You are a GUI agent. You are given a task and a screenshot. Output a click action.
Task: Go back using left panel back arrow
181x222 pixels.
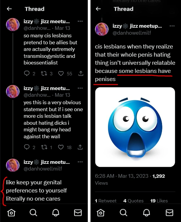point(9,9)
